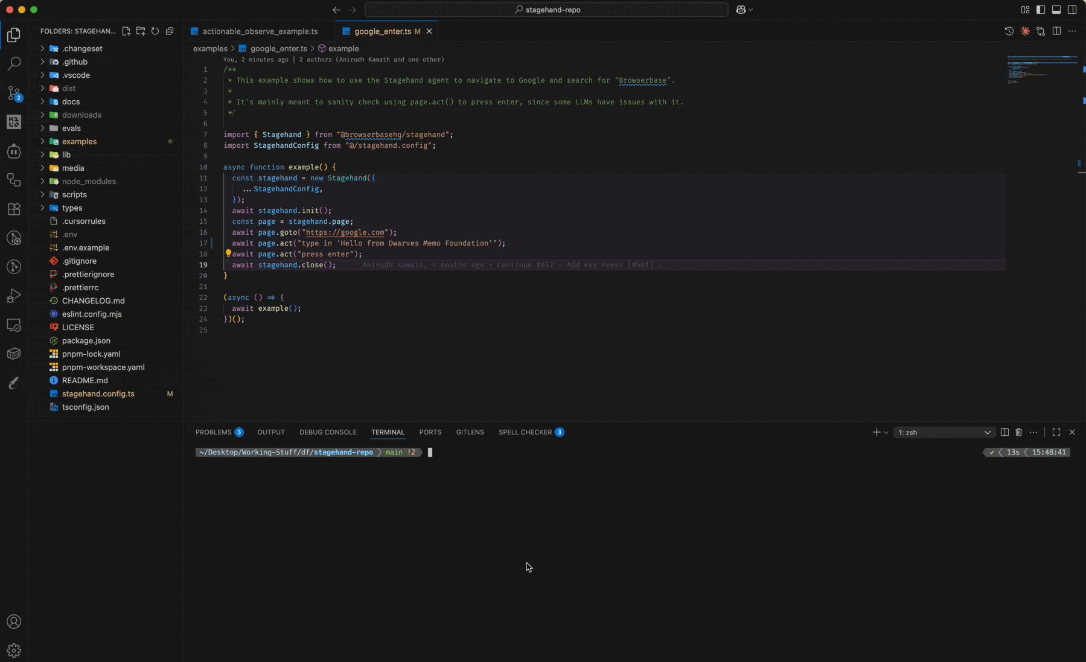1086x662 pixels.
Task: Create a new folder in Explorer header
Action: coord(141,31)
